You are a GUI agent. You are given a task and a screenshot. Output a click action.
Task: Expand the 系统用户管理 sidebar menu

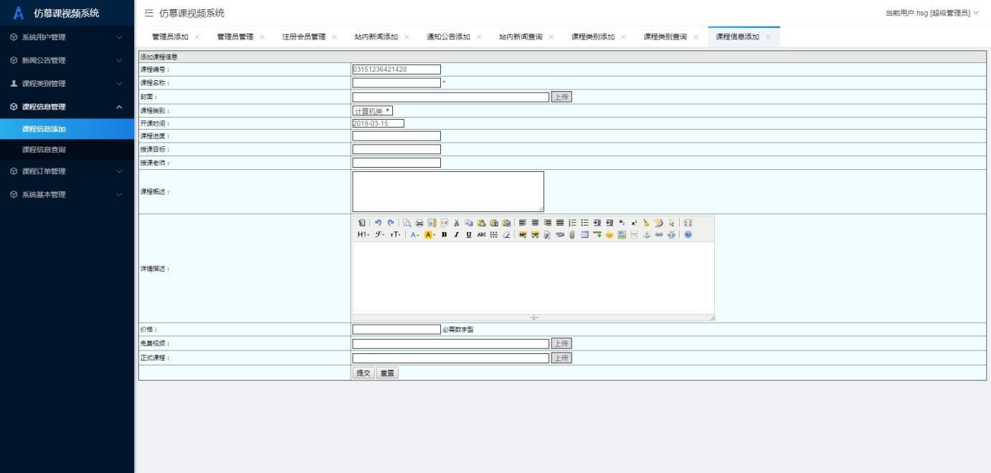click(x=67, y=37)
